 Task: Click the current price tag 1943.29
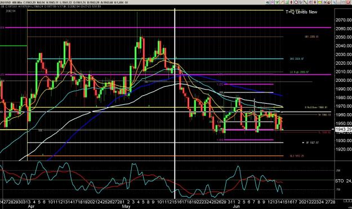point(343,130)
